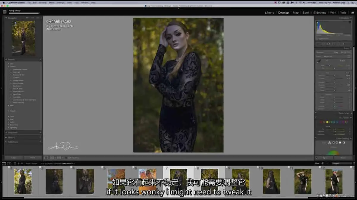Click the second window display icon above filmstrip
The width and height of the screenshot is (357, 200).
(9, 163)
